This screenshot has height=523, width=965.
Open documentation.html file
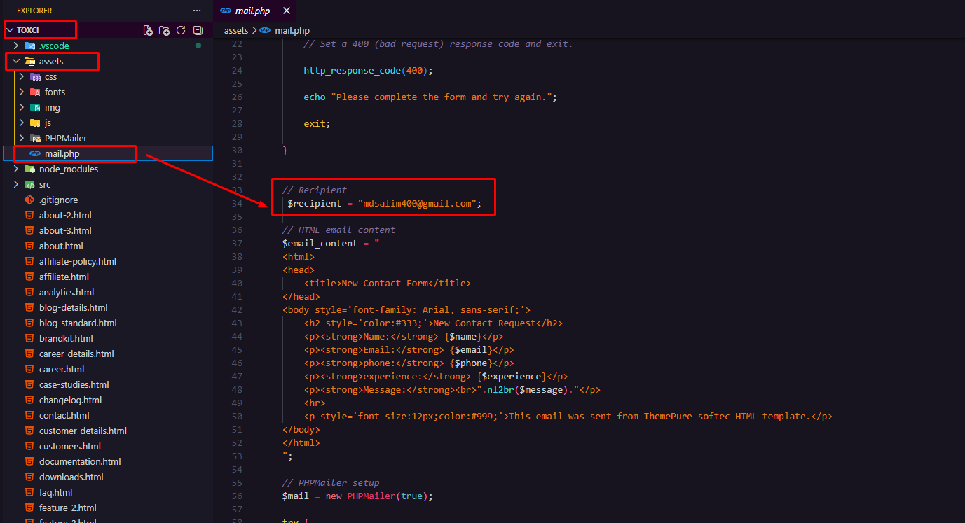point(107,461)
